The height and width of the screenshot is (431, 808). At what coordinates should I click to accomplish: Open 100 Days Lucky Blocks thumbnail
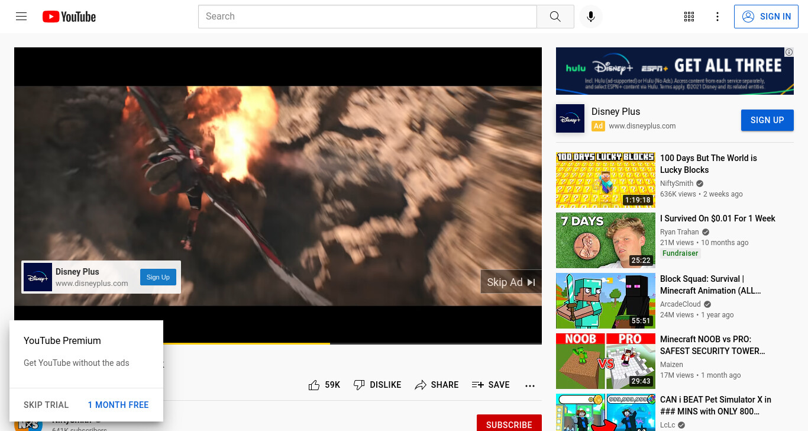(606, 180)
